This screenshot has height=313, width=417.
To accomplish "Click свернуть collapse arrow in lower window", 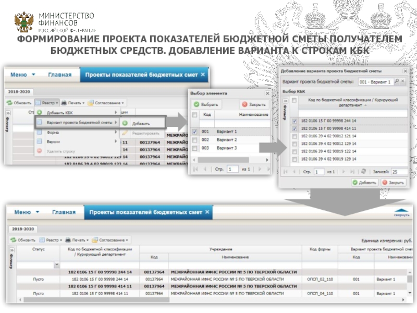I will tap(401, 212).
